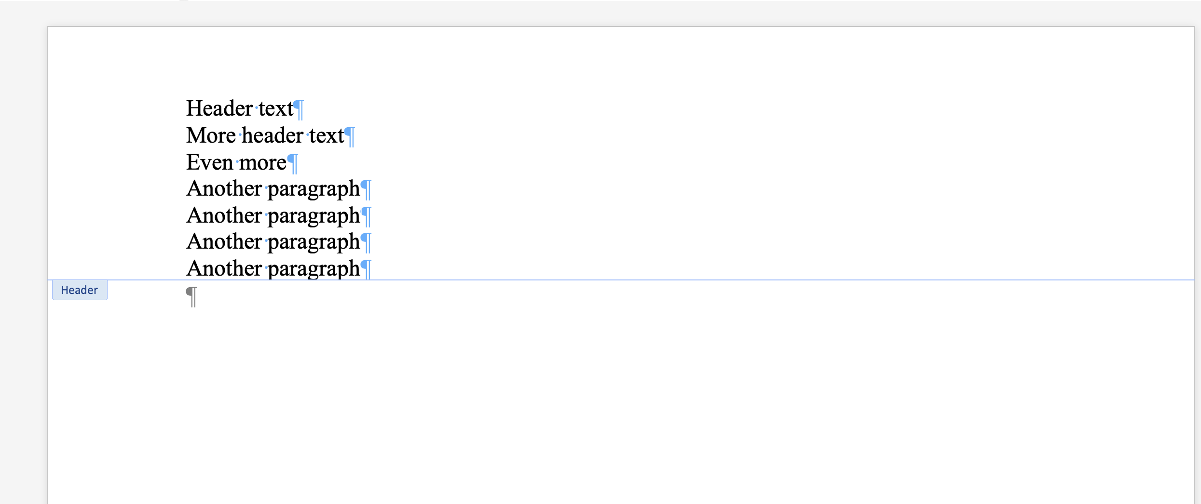Image resolution: width=1201 pixels, height=504 pixels.
Task: Click "Another" in the first "Another paragraph" line
Action: pos(224,188)
